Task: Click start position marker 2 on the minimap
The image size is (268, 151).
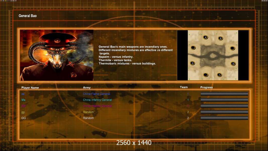Action: point(193,63)
